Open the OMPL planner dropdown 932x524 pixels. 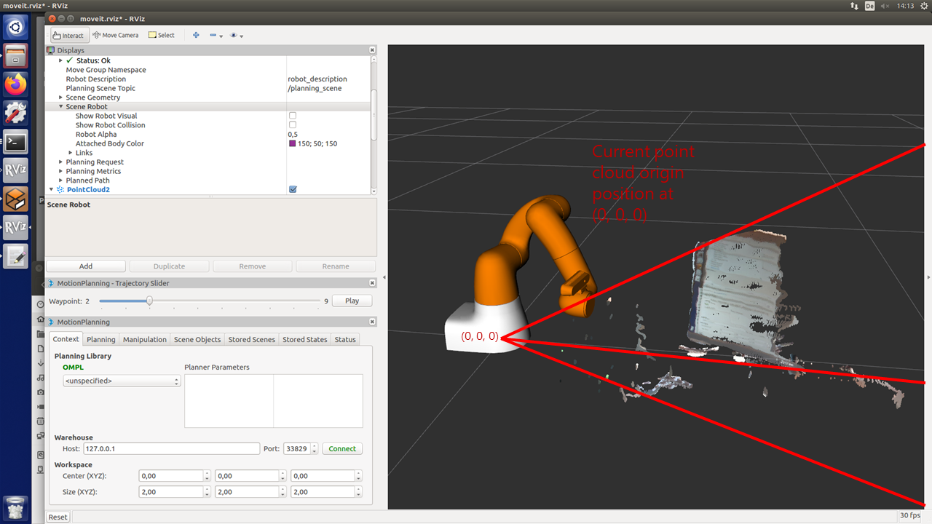[x=121, y=380]
